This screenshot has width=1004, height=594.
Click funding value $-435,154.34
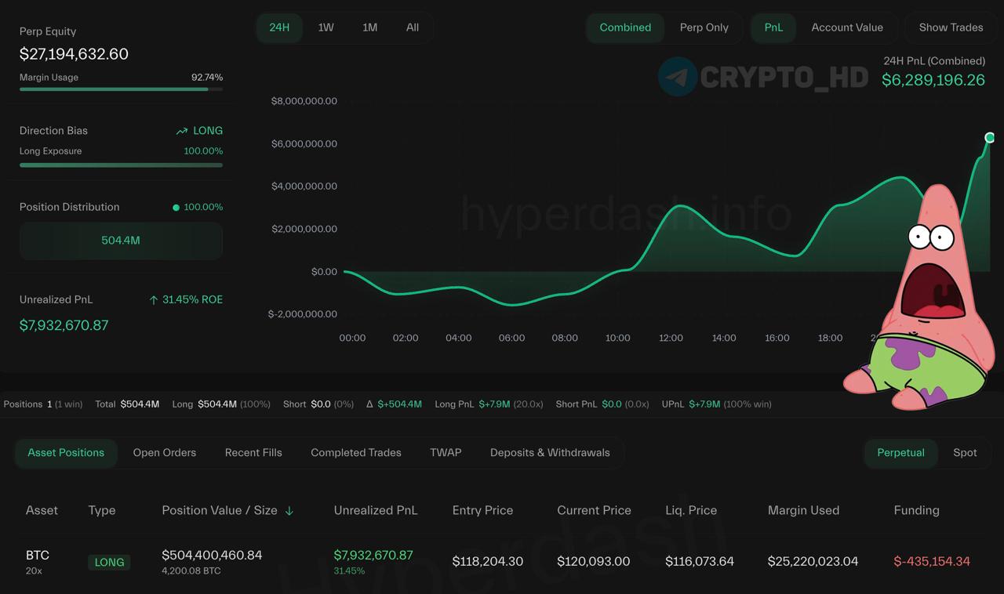coord(932,561)
